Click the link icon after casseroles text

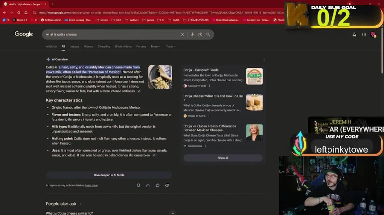154,155
